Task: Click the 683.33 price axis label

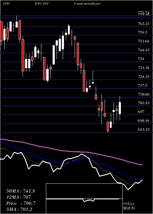Action: tap(144, 129)
